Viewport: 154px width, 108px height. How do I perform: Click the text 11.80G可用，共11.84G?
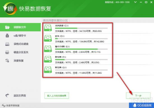pos(90,73)
